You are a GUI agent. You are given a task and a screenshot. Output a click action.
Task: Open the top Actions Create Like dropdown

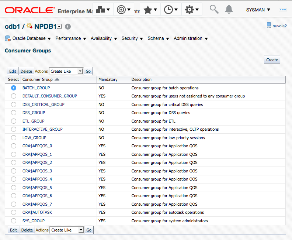(66, 71)
